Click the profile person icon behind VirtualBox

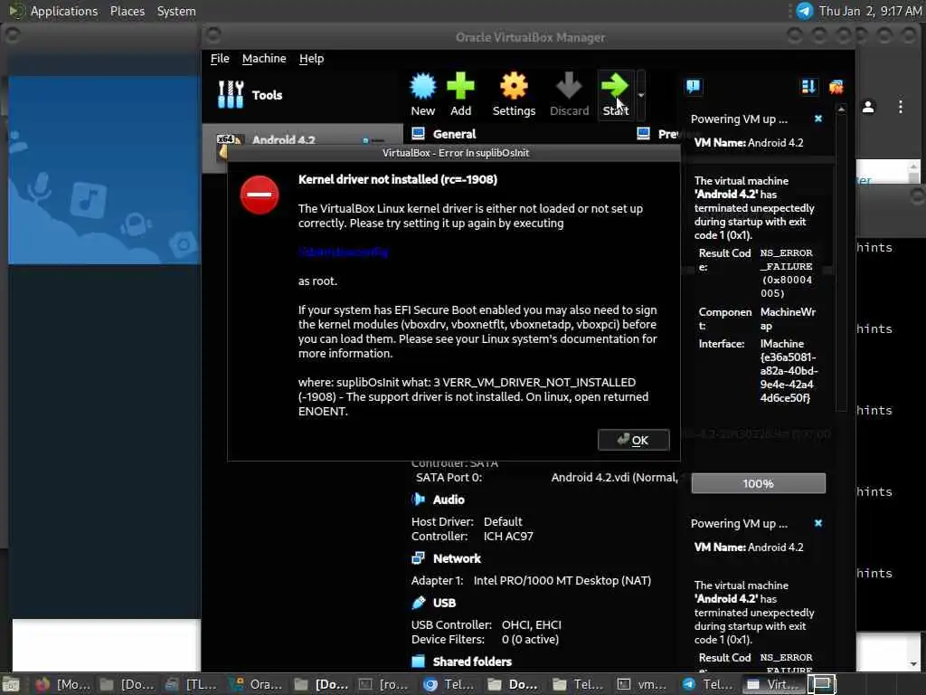tap(868, 107)
